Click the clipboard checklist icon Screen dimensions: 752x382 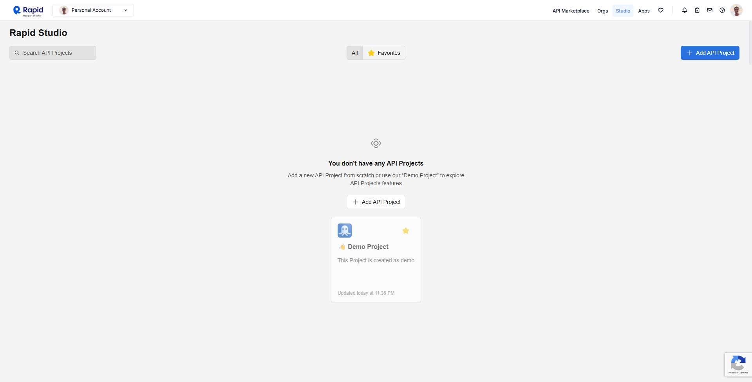(697, 11)
